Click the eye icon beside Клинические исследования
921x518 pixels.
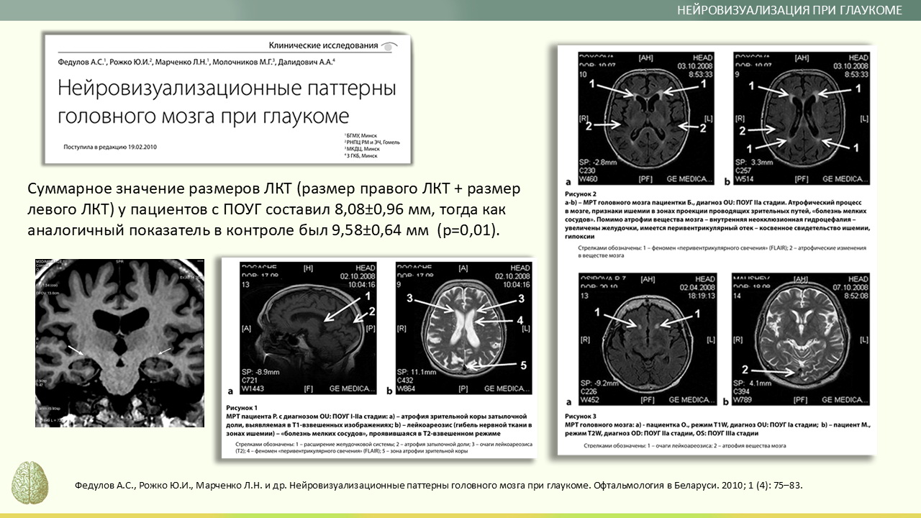389,46
